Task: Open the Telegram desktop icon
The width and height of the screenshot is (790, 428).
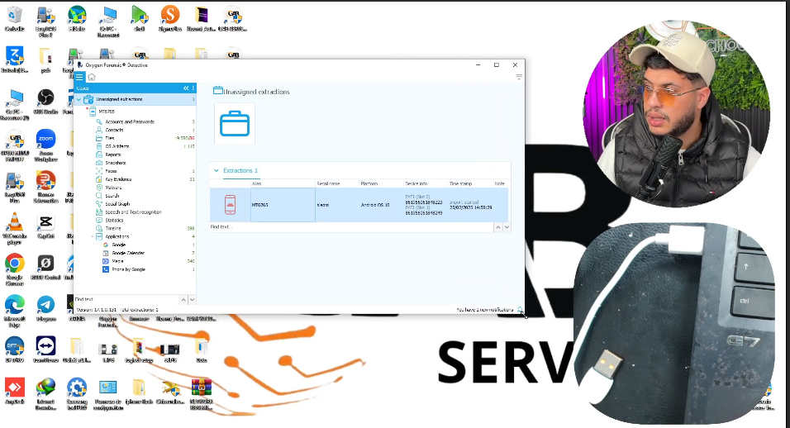Action: [45, 309]
